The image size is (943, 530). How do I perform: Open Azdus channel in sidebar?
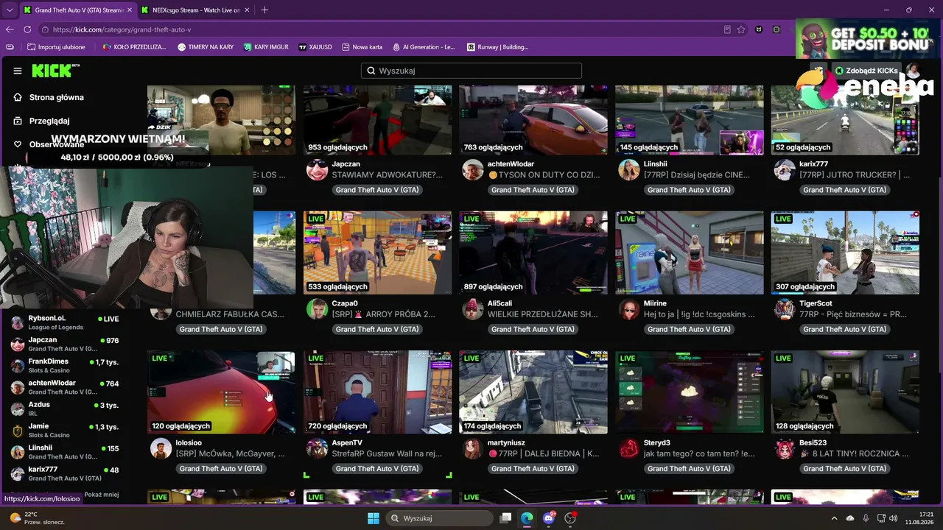coord(65,409)
